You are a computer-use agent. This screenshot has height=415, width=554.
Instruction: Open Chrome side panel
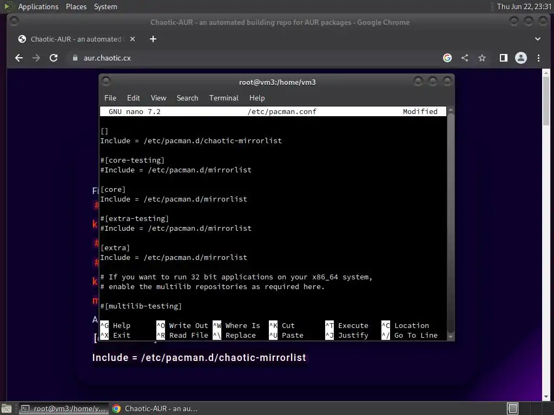[504, 58]
